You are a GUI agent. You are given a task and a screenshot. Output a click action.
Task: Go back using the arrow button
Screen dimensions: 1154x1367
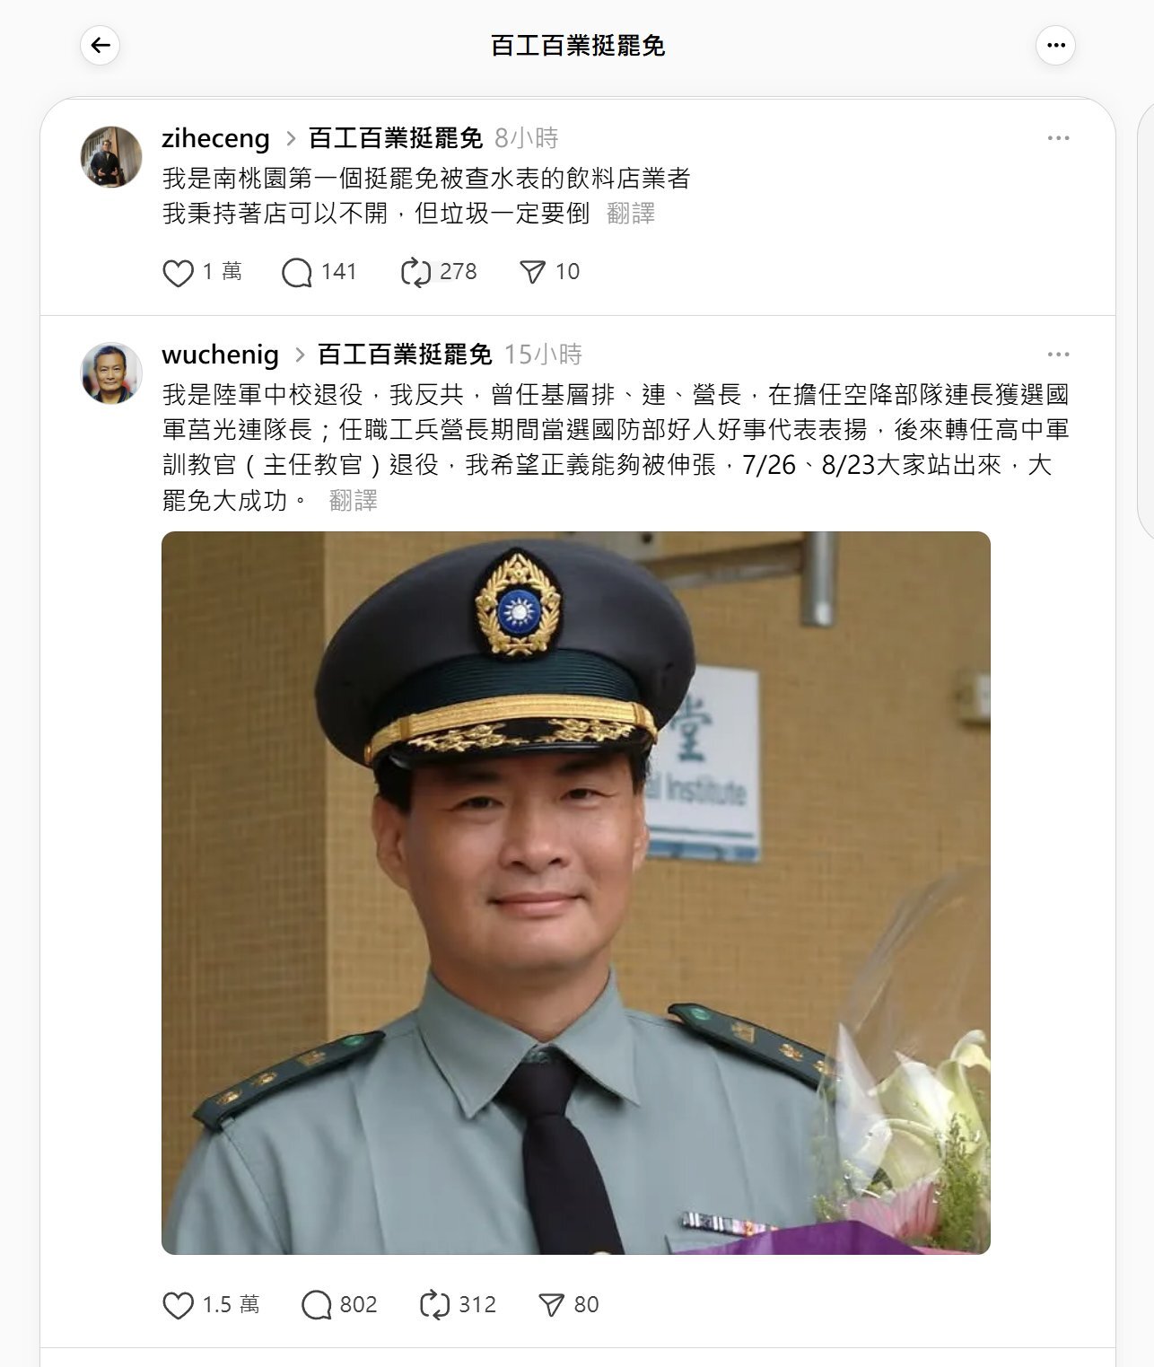(x=100, y=45)
